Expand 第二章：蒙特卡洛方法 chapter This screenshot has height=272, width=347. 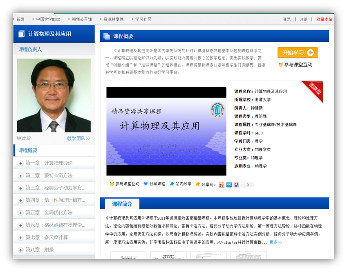pos(21,175)
